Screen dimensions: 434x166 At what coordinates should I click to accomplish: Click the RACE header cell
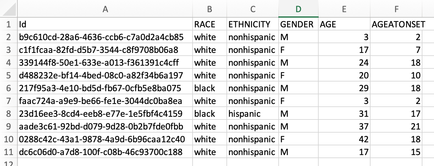click(210, 24)
